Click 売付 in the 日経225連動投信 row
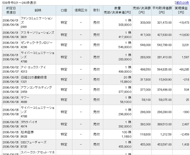 click(x=97, y=79)
